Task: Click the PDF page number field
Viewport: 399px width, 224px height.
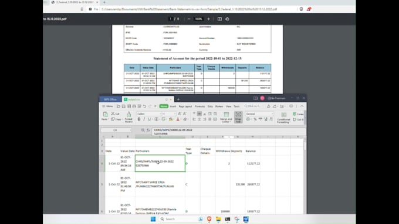Action: coord(171,19)
